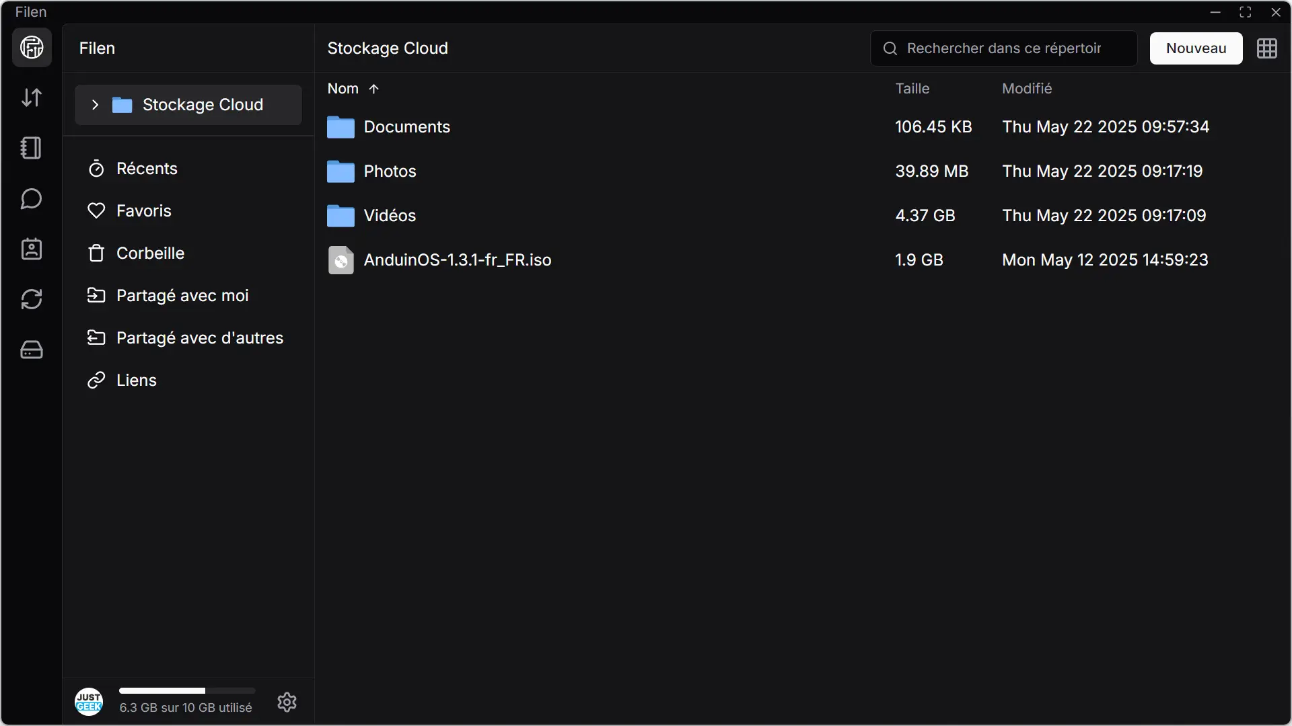Viewport: 1292px width, 726px height.
Task: Open the Filen drive icon in sidebar
Action: click(x=32, y=48)
